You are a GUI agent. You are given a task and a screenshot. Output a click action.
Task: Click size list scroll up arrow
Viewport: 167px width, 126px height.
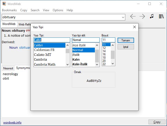tap(113, 45)
